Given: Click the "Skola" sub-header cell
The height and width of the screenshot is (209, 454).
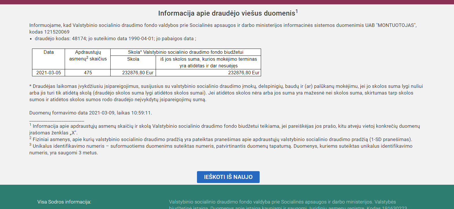Looking at the screenshot, I should pyautogui.click(x=133, y=59).
